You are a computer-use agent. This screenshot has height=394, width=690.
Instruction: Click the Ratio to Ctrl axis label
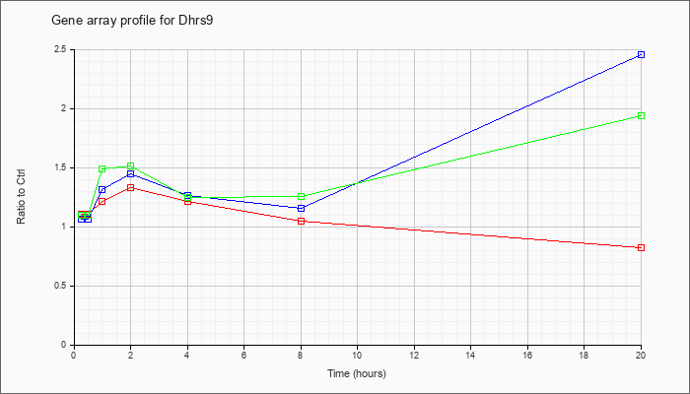pyautogui.click(x=21, y=196)
